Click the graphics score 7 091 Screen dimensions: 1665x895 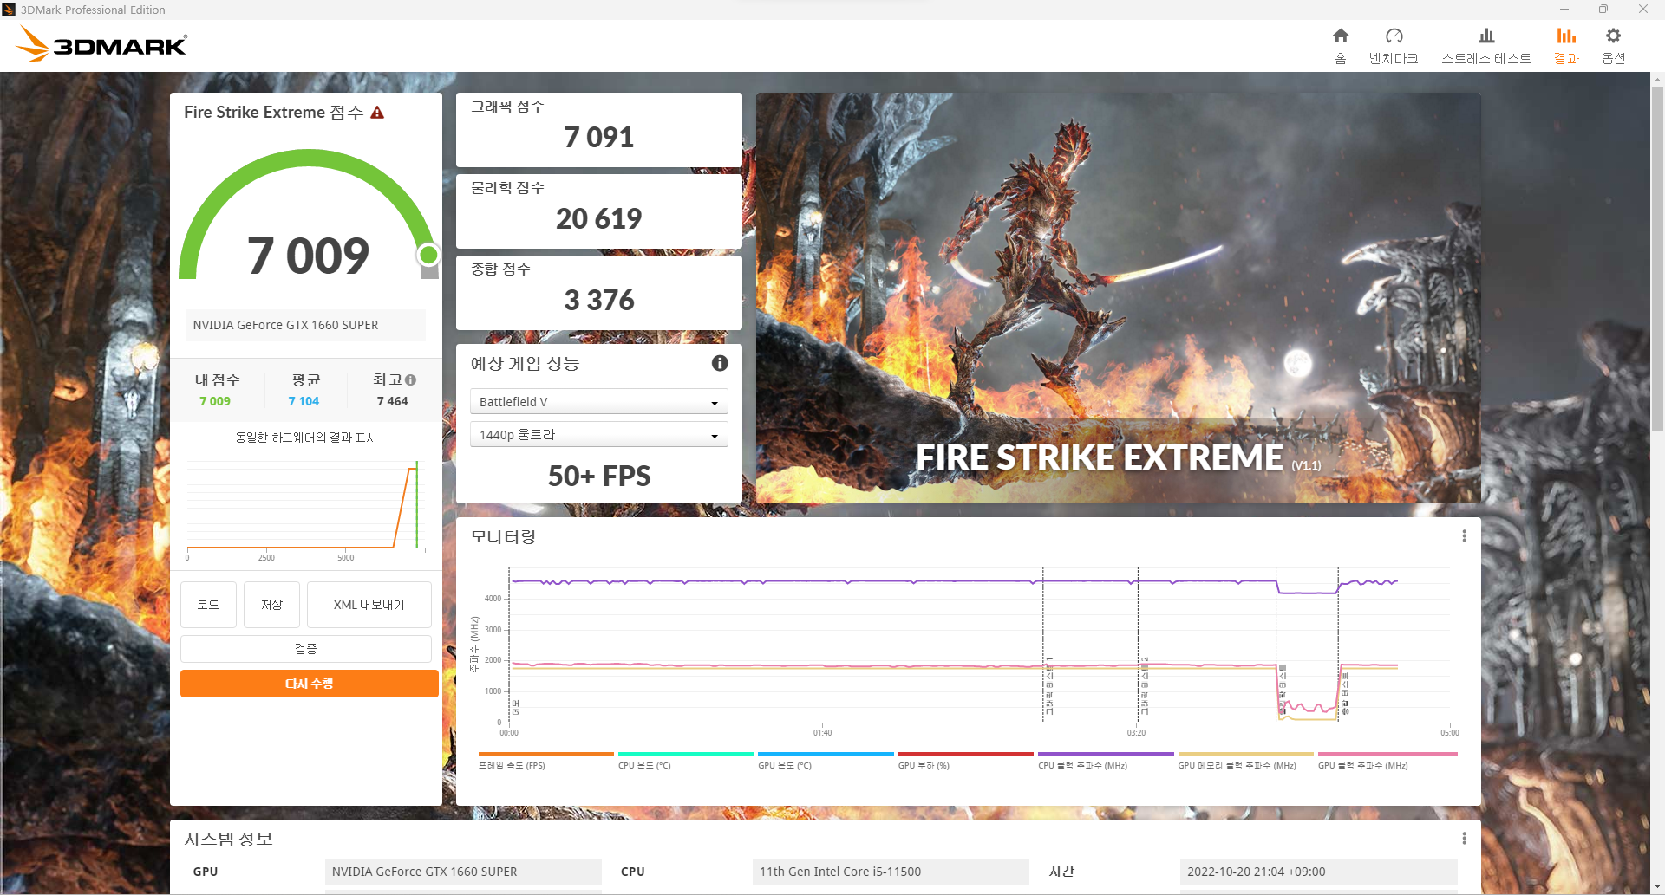point(598,137)
